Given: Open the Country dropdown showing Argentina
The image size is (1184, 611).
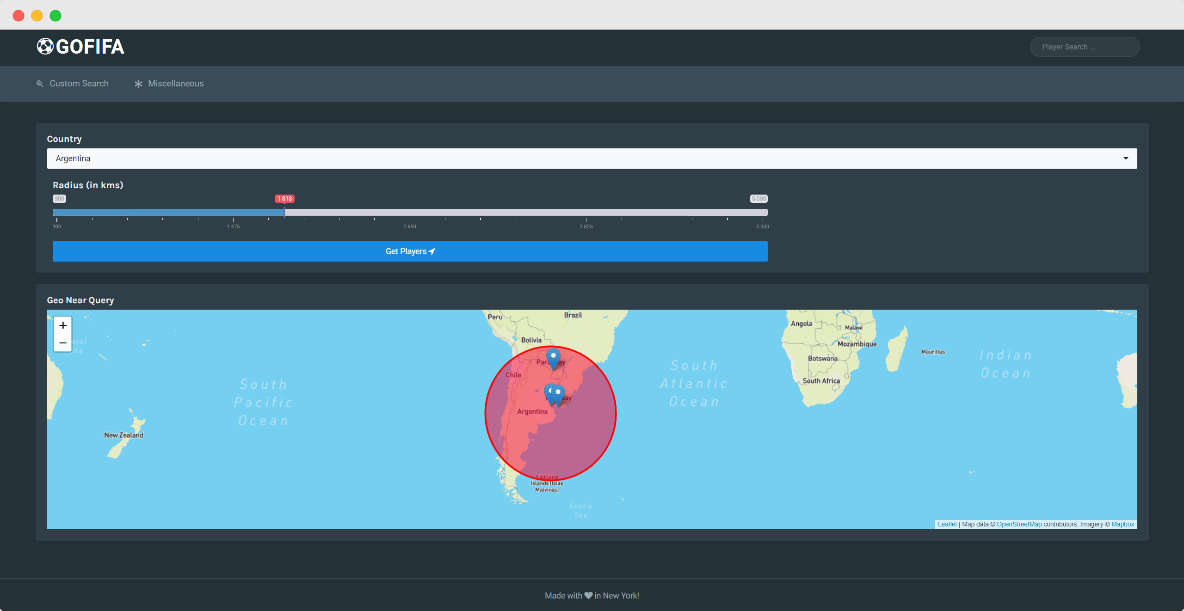Looking at the screenshot, I should click(591, 159).
